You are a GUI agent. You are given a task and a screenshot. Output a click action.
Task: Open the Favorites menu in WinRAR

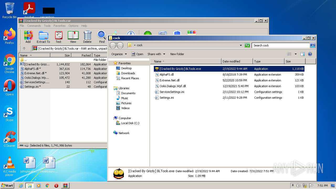(60, 26)
